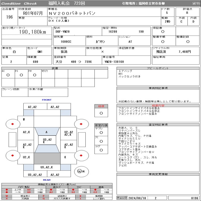Image resolution: width=201 pixels, height=201 pixels.
Task: Click the red U2 legend swatch
Action: [x=29, y=190]
